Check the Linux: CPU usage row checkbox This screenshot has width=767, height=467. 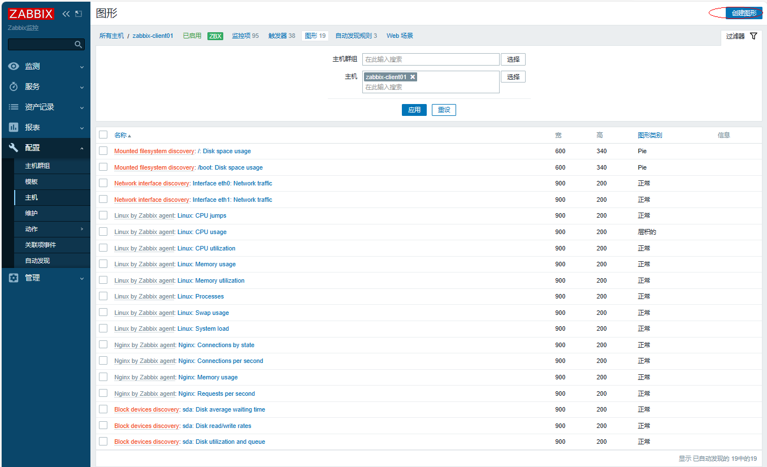pyautogui.click(x=103, y=231)
